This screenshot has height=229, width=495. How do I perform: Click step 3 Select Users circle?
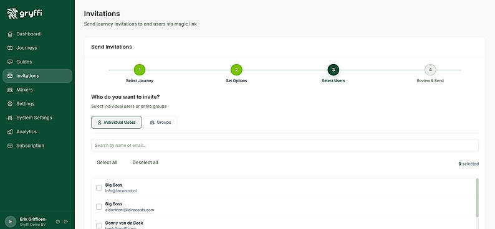point(334,70)
